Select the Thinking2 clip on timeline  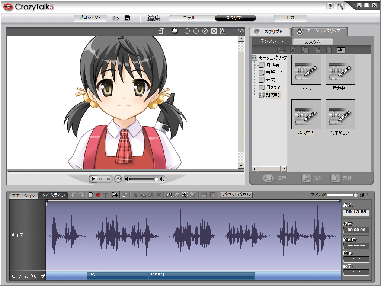click(x=202, y=276)
